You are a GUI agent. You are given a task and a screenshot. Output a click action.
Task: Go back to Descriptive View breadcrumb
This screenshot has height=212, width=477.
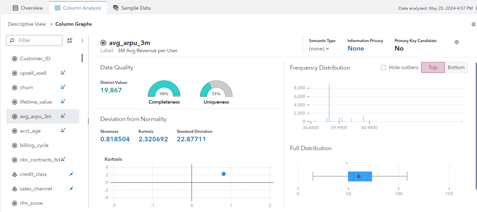(x=27, y=24)
